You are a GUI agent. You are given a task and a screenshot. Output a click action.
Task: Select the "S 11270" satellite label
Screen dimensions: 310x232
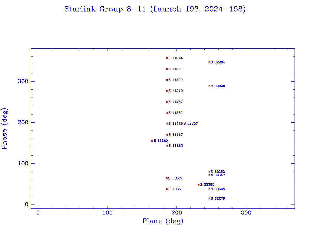point(175,91)
